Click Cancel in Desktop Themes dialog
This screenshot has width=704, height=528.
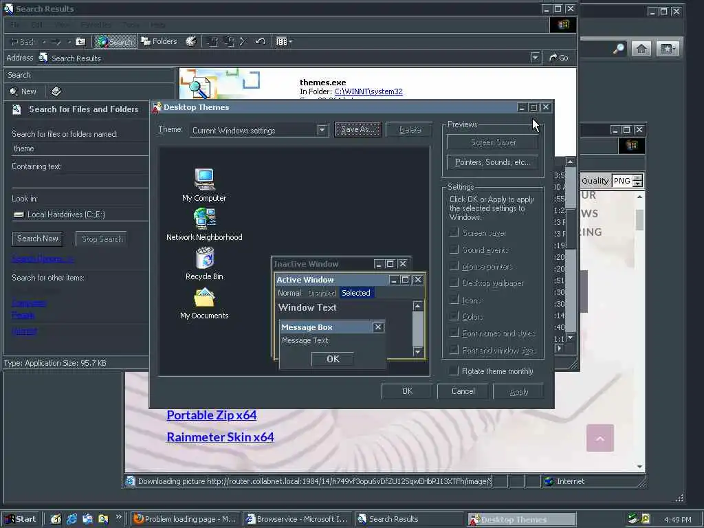463,391
